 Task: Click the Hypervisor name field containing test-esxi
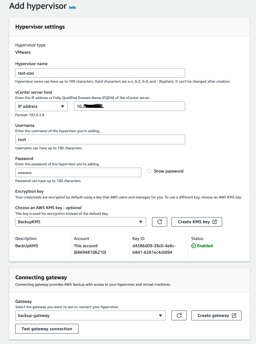[x=100, y=73]
